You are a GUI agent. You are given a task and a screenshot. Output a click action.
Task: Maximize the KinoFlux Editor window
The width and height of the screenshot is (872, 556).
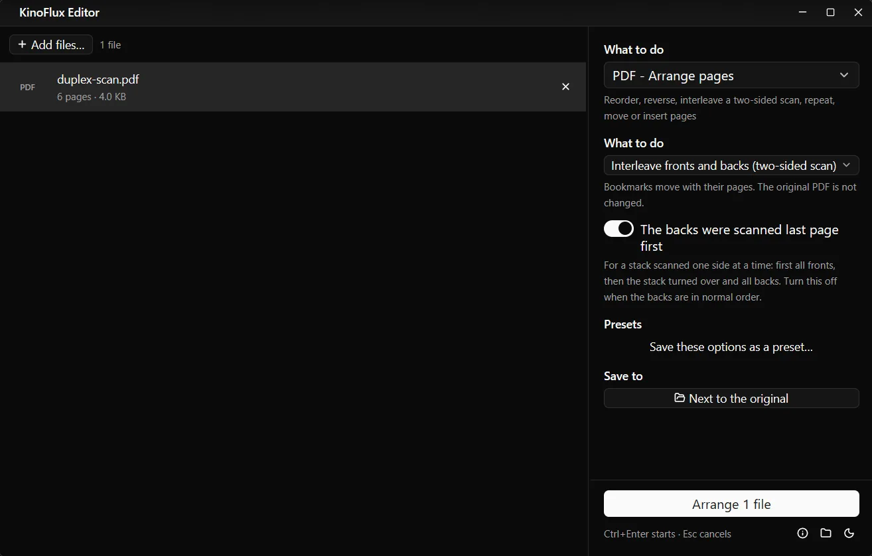click(x=830, y=13)
